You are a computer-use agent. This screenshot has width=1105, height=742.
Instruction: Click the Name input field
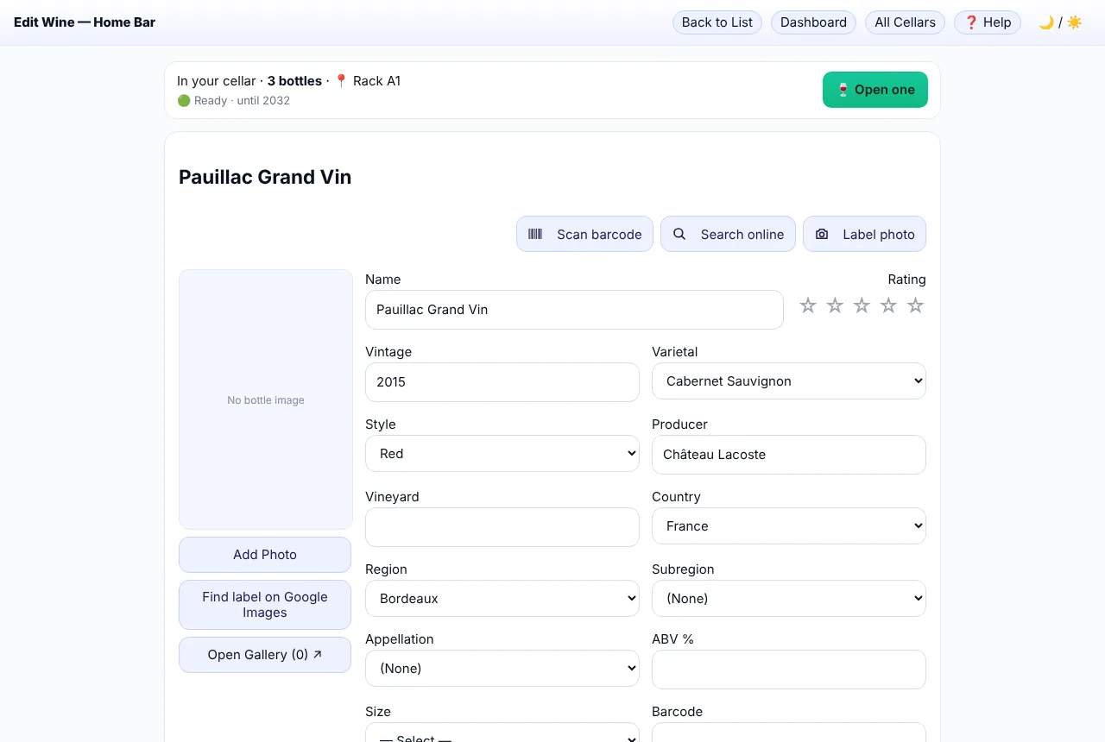coord(574,310)
